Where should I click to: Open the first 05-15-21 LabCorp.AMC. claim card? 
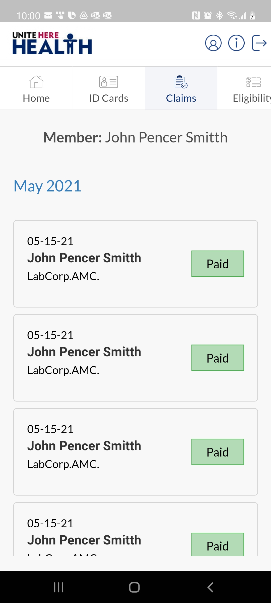(135, 264)
